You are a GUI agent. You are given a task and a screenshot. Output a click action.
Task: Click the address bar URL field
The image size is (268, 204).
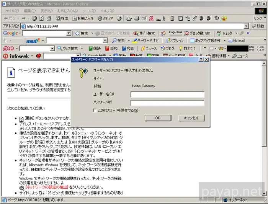(x=132, y=26)
